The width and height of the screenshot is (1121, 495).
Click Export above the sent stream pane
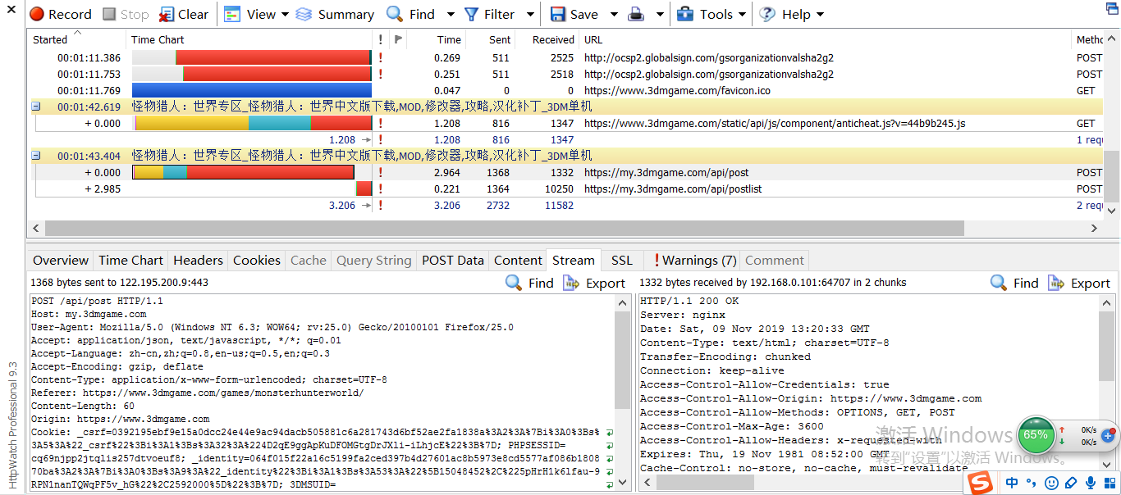tap(594, 283)
